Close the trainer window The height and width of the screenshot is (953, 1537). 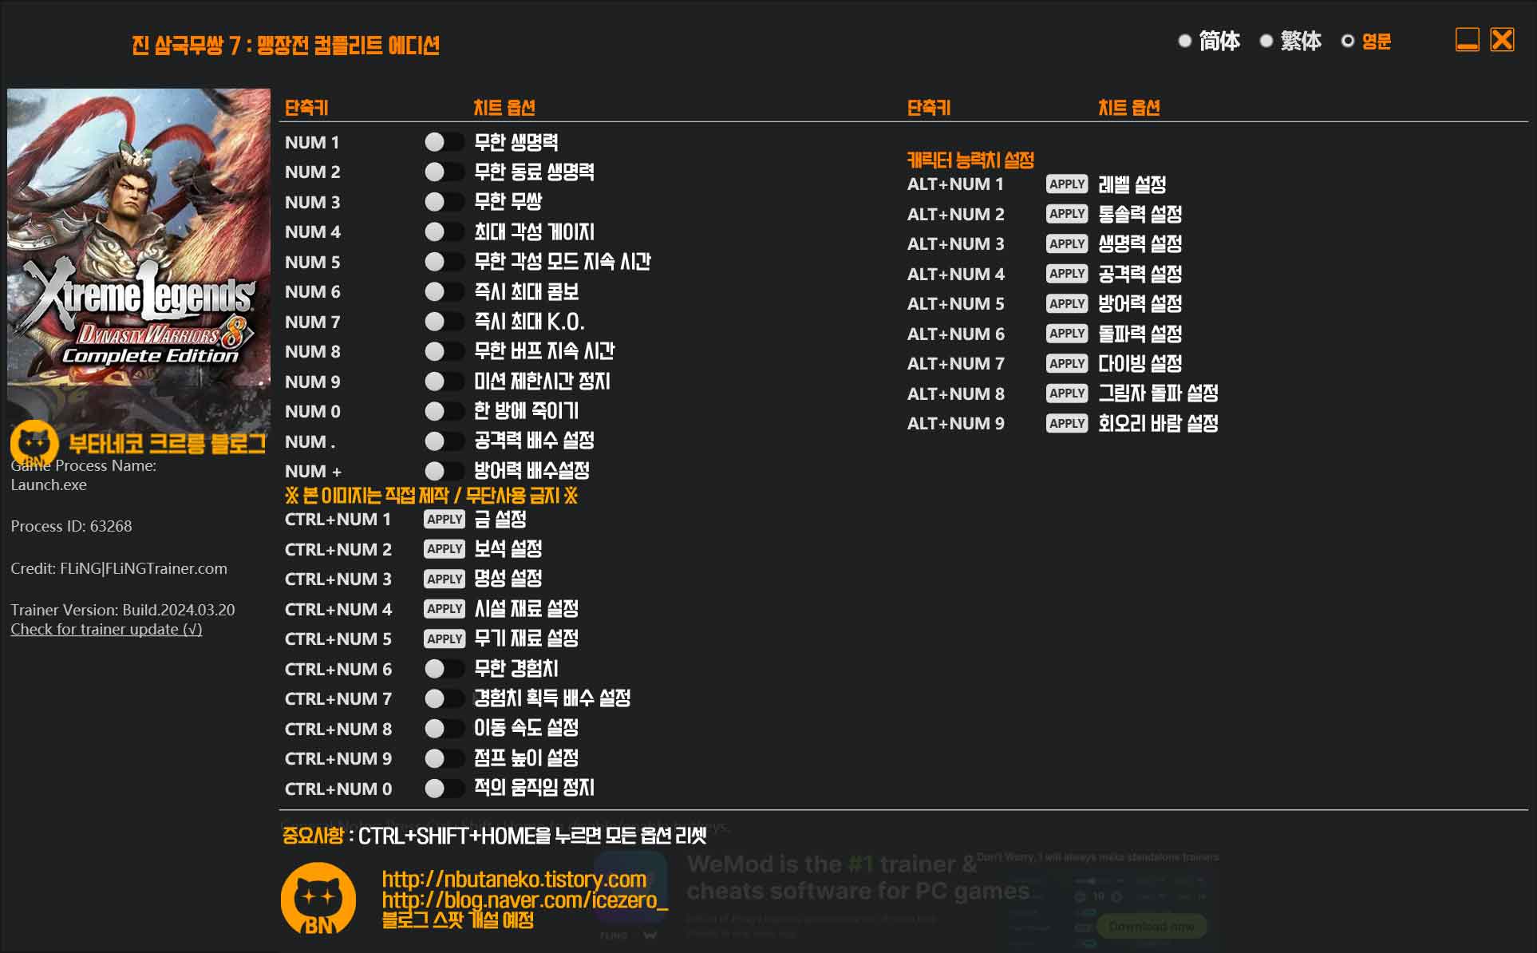click(x=1502, y=40)
